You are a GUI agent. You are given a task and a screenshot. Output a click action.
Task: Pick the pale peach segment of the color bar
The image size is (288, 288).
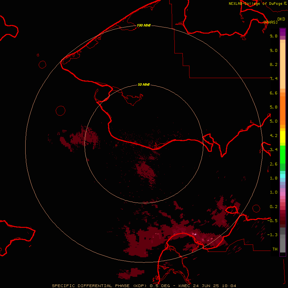pos(283,66)
